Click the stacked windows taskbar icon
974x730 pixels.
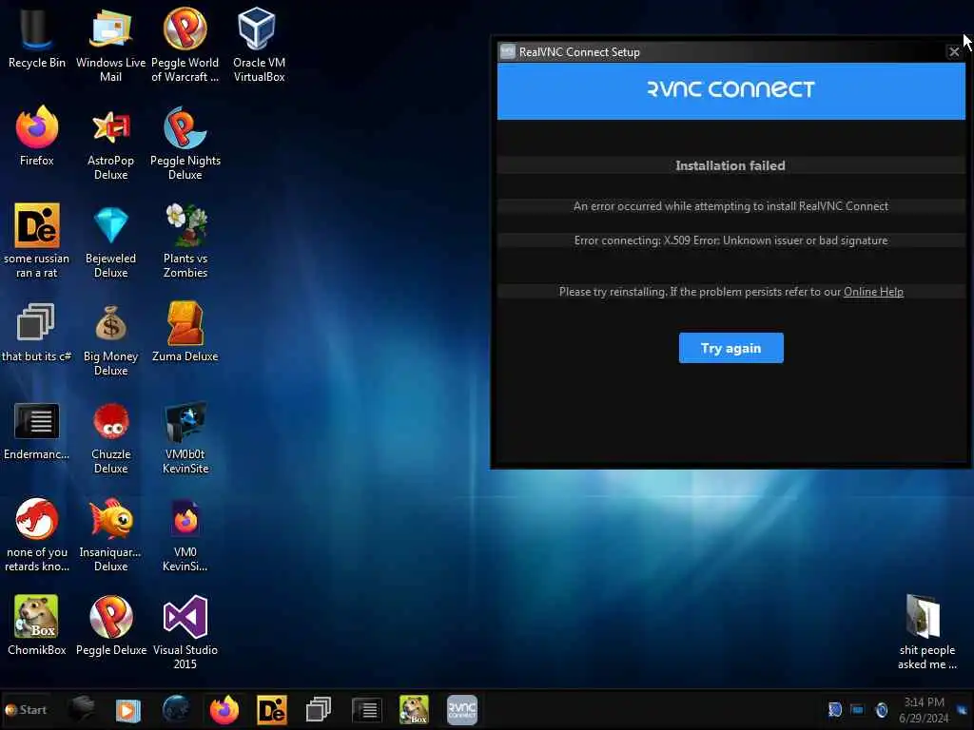point(319,709)
